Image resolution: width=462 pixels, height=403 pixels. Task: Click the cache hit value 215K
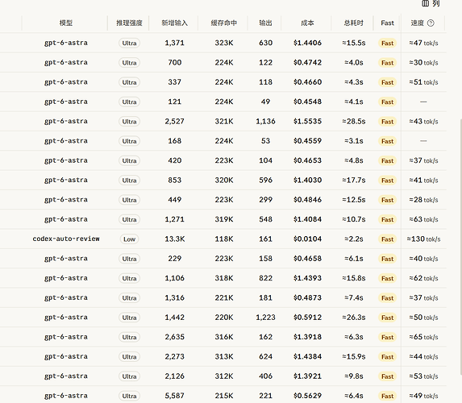coord(224,396)
